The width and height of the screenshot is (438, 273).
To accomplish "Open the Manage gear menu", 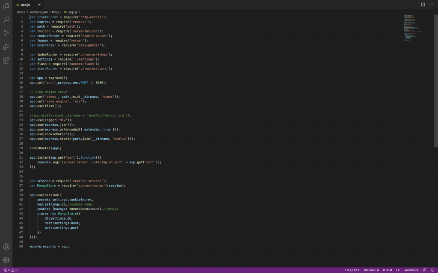I will [x=6, y=260].
